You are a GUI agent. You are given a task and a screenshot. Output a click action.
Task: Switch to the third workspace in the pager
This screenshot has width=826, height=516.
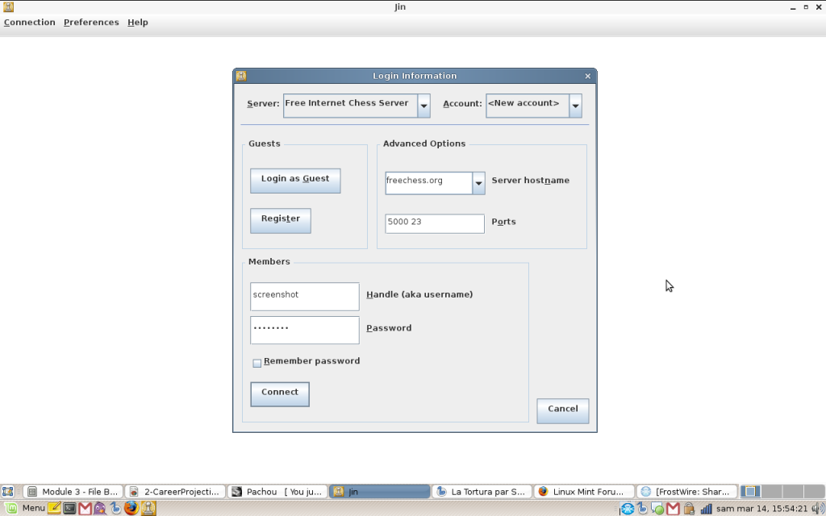coord(794,492)
